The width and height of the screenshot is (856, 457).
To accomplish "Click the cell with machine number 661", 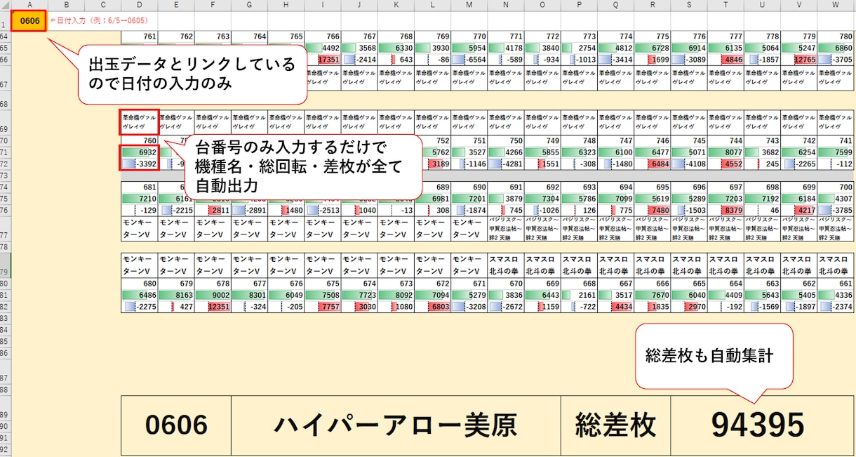I will (x=836, y=284).
